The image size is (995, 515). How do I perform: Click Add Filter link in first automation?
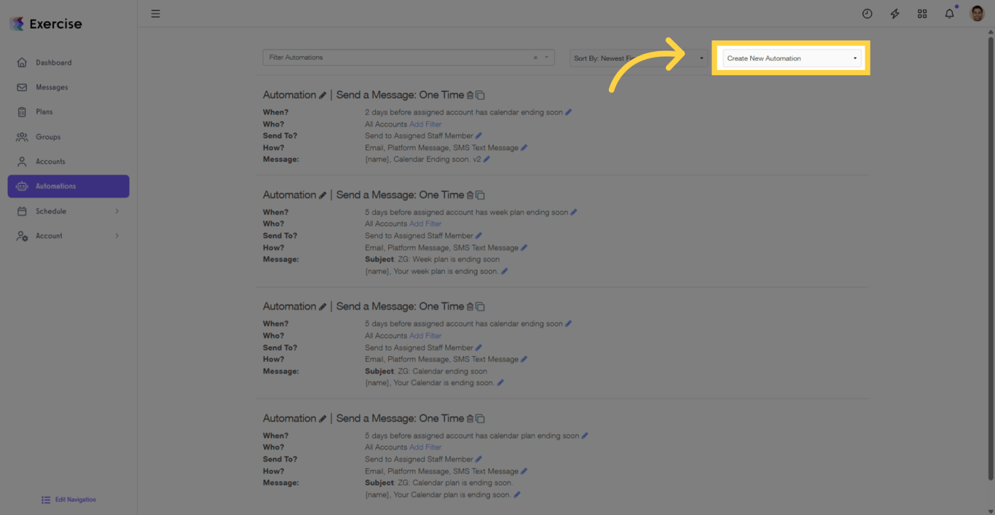click(425, 124)
